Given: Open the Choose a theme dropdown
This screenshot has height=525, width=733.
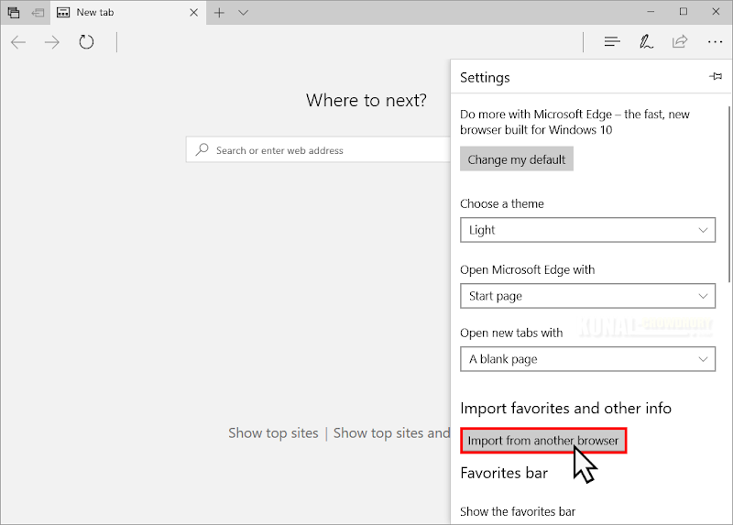Looking at the screenshot, I should click(x=587, y=230).
